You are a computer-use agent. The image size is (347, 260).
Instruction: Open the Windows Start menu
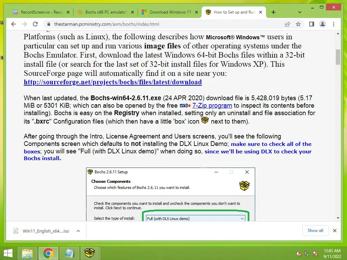[x=8, y=253]
